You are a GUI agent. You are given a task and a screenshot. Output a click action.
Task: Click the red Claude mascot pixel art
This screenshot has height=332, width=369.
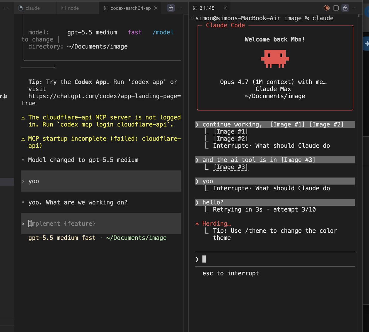275,58
